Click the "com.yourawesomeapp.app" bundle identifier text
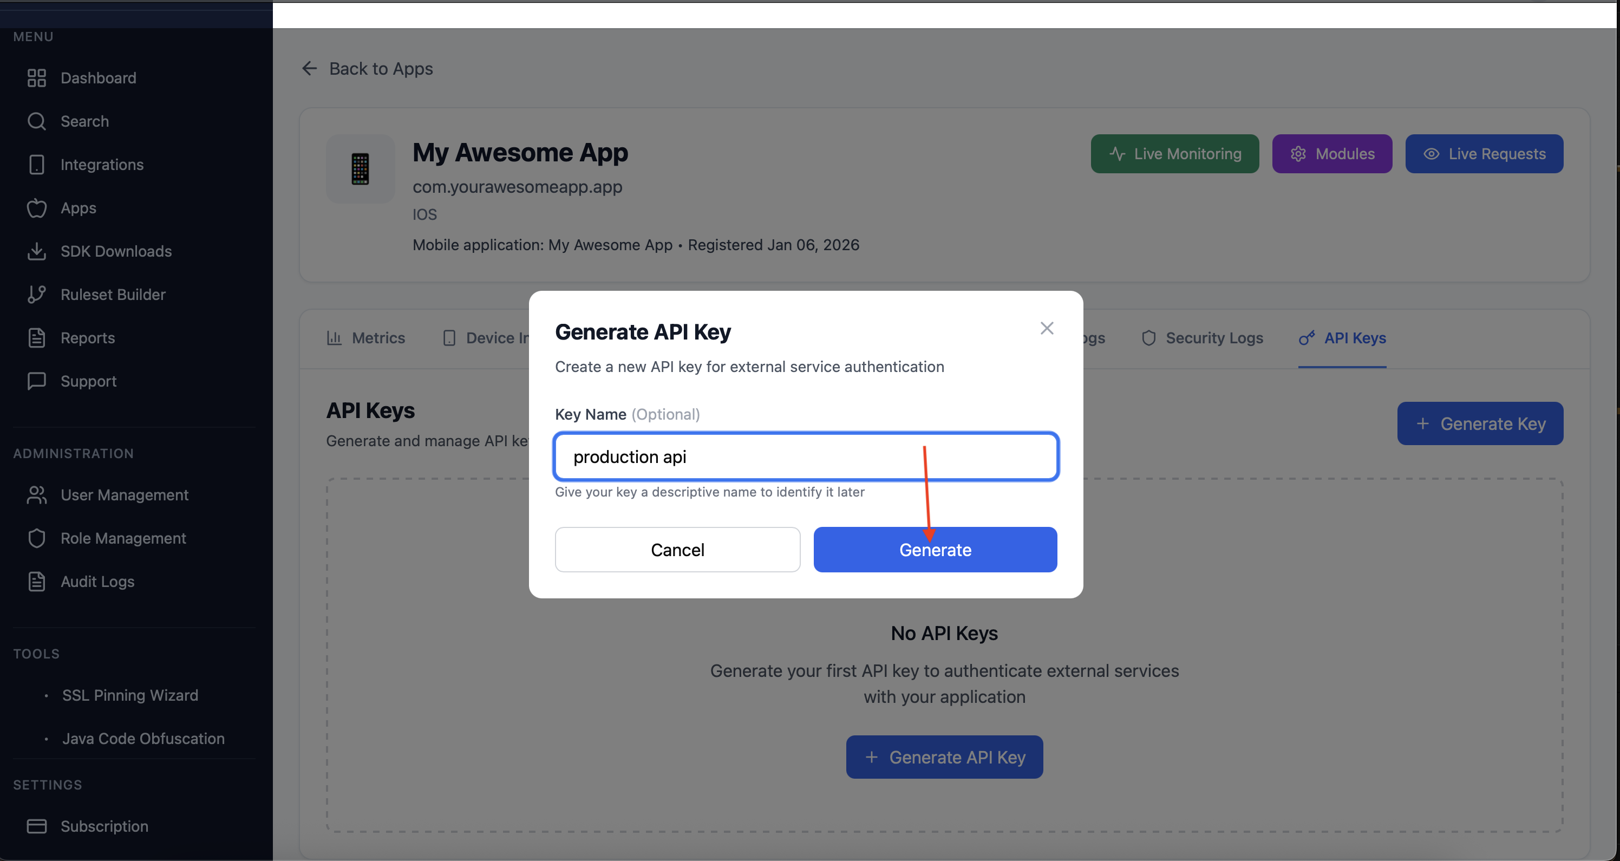Viewport: 1620px width, 861px height. point(517,187)
